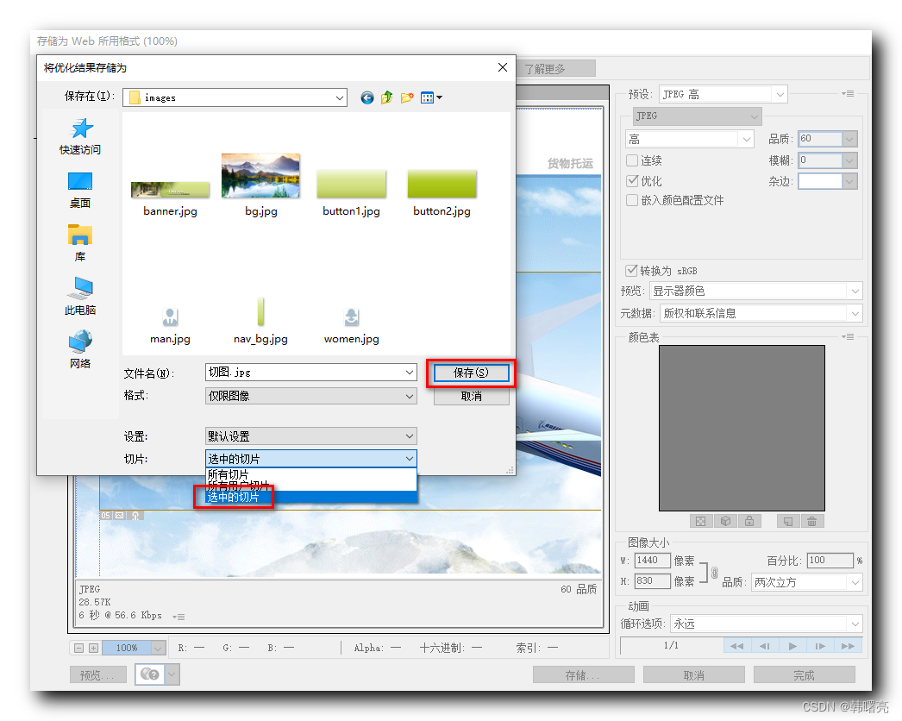
Task: Zoom in with plus icon
Action: [93, 648]
